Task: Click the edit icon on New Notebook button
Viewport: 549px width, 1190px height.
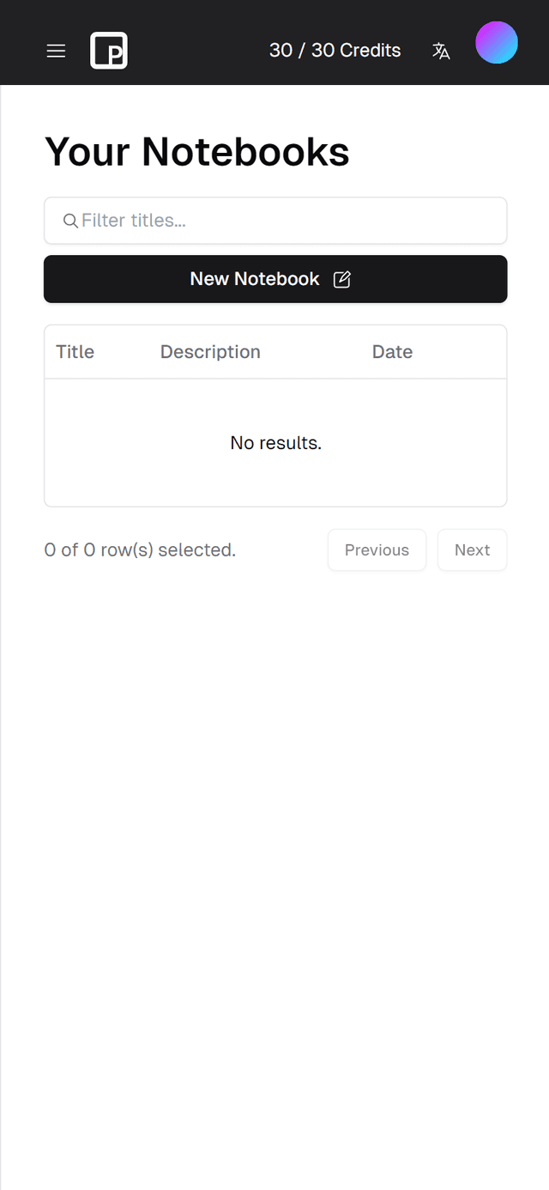Action: 342,279
